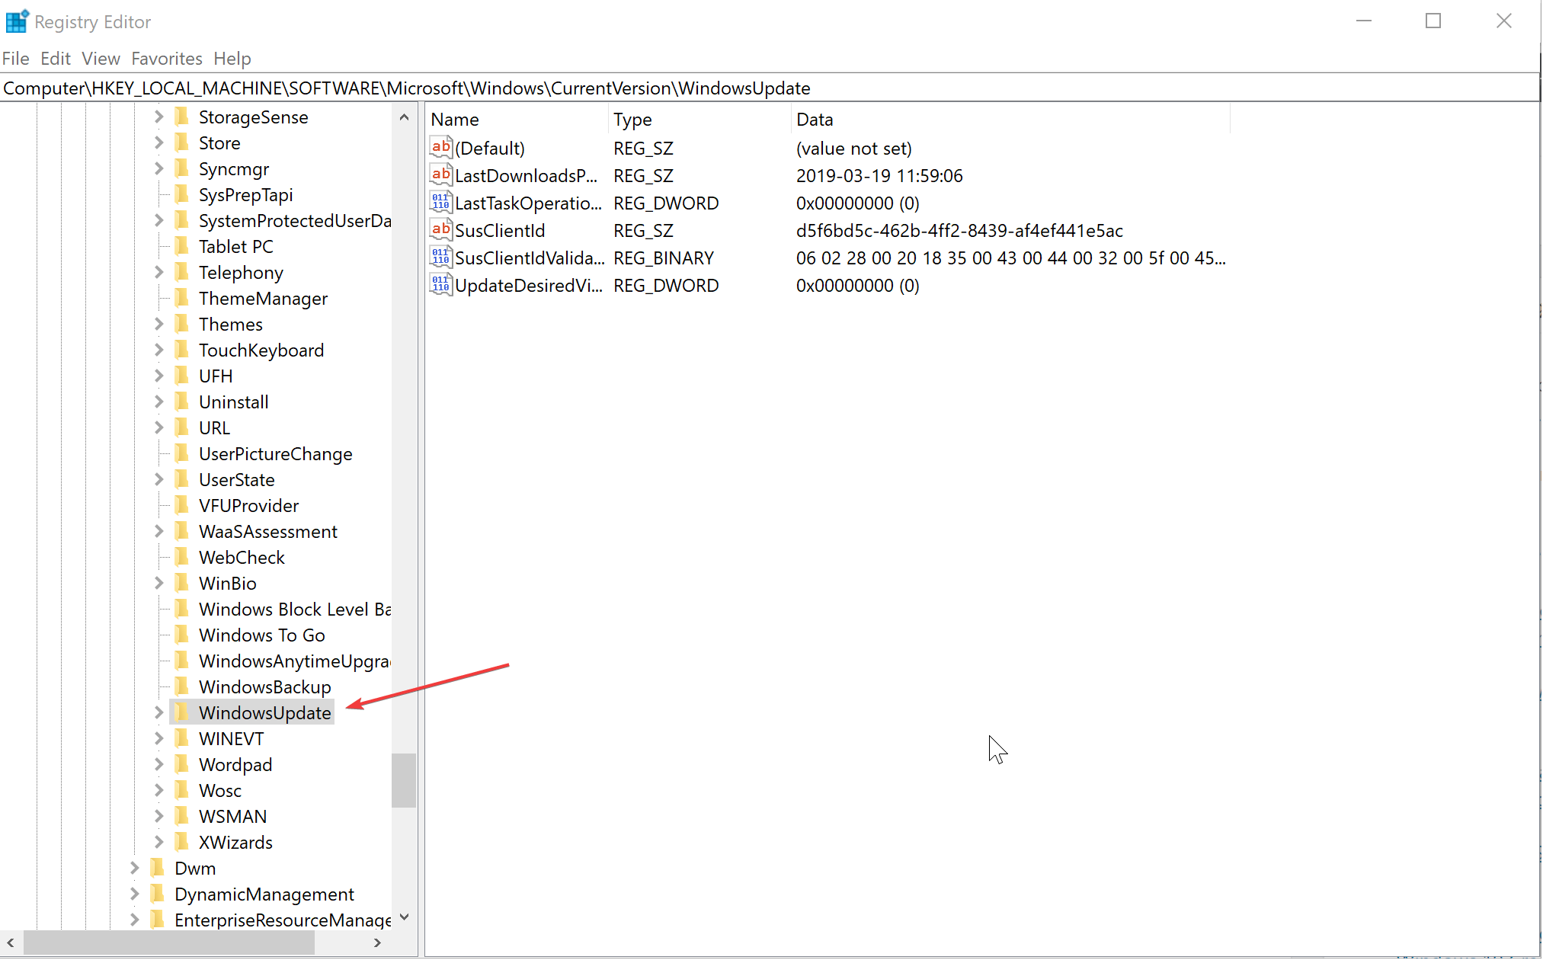Open the Favorites menu
Image resolution: width=1543 pixels, height=960 pixels.
pos(167,59)
